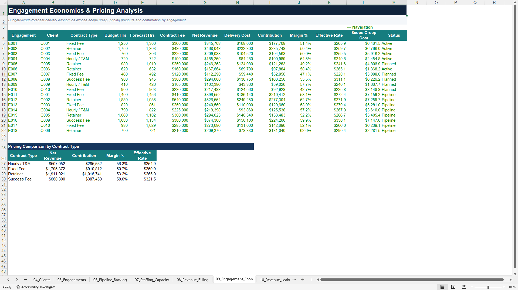Click the Engagement column header cell
This screenshot has height=290, width=518.
click(23, 35)
